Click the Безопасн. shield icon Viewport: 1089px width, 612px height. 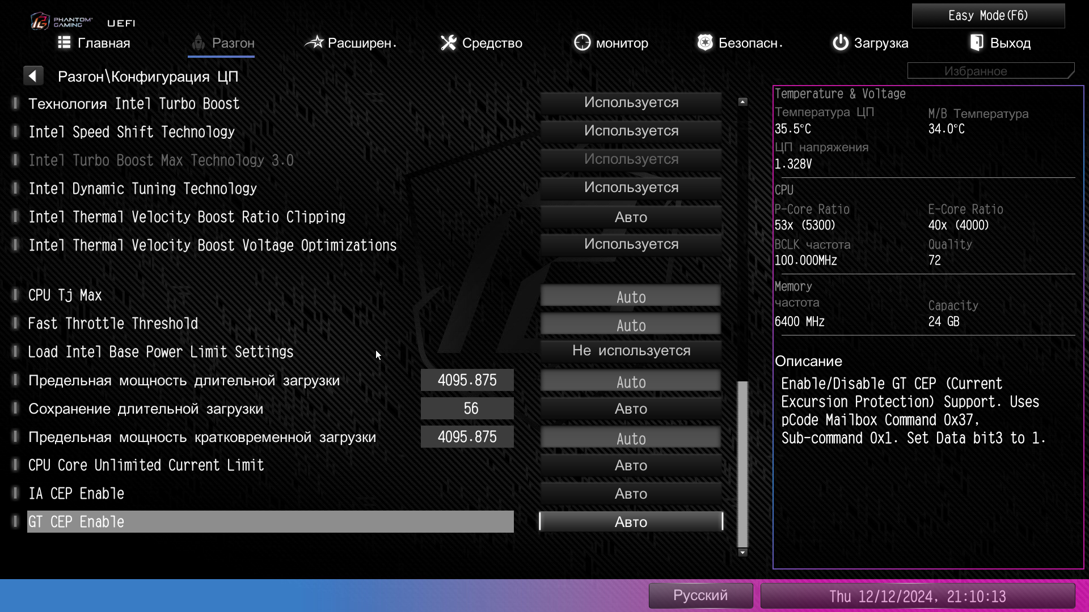pyautogui.click(x=704, y=42)
